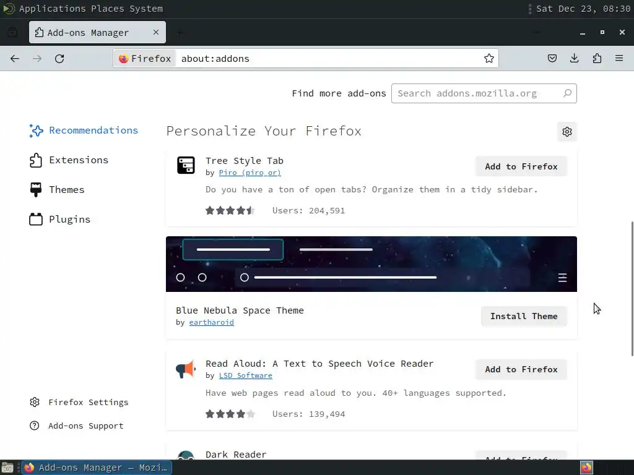
Task: Close the Add-ons Manager tab
Action: pyautogui.click(x=156, y=32)
